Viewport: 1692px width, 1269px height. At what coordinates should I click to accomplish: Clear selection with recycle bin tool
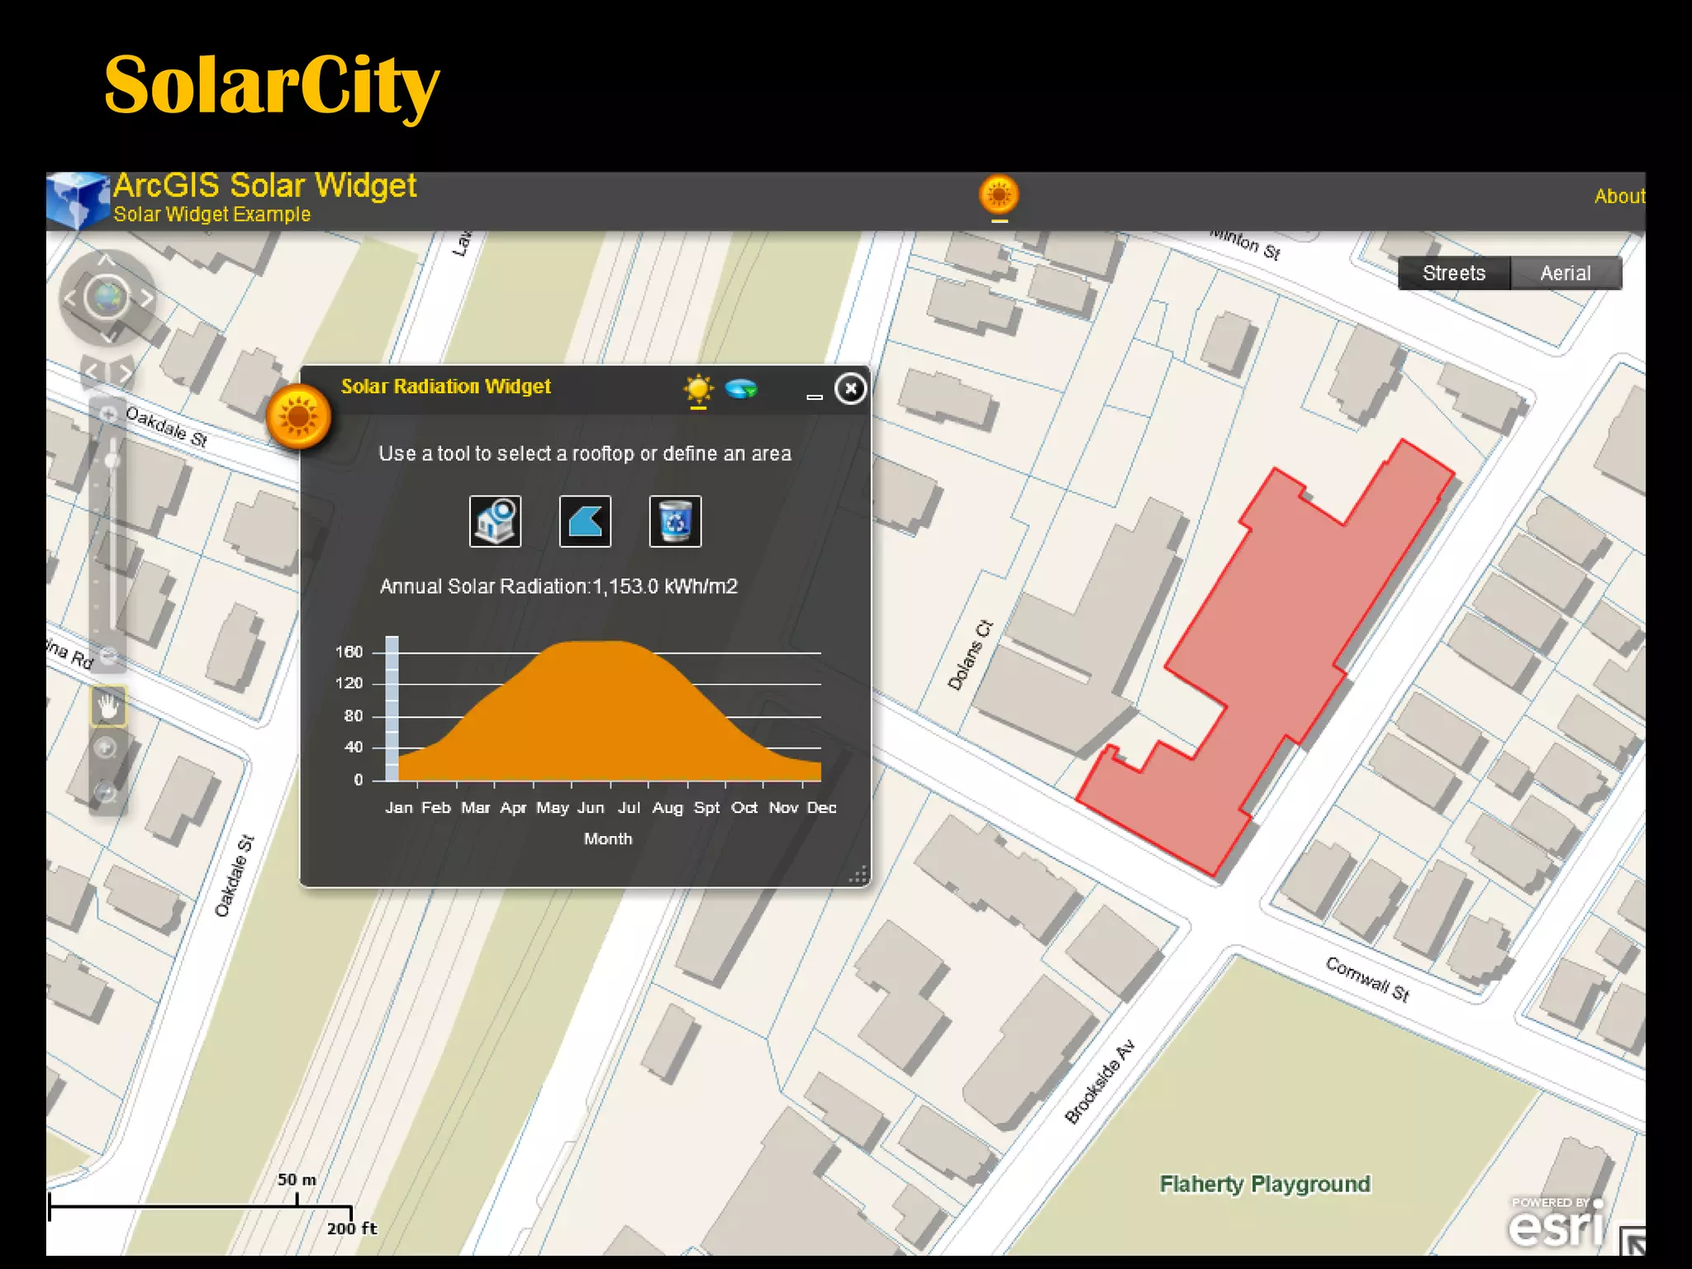point(675,521)
